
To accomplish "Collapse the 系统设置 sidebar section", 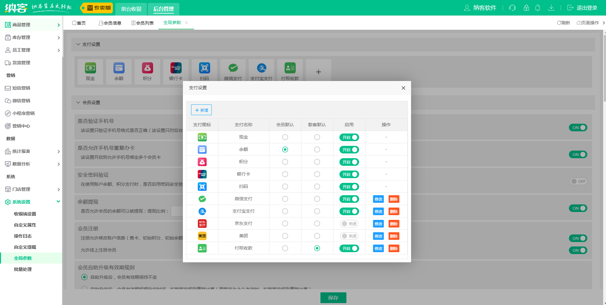I will click(31, 202).
